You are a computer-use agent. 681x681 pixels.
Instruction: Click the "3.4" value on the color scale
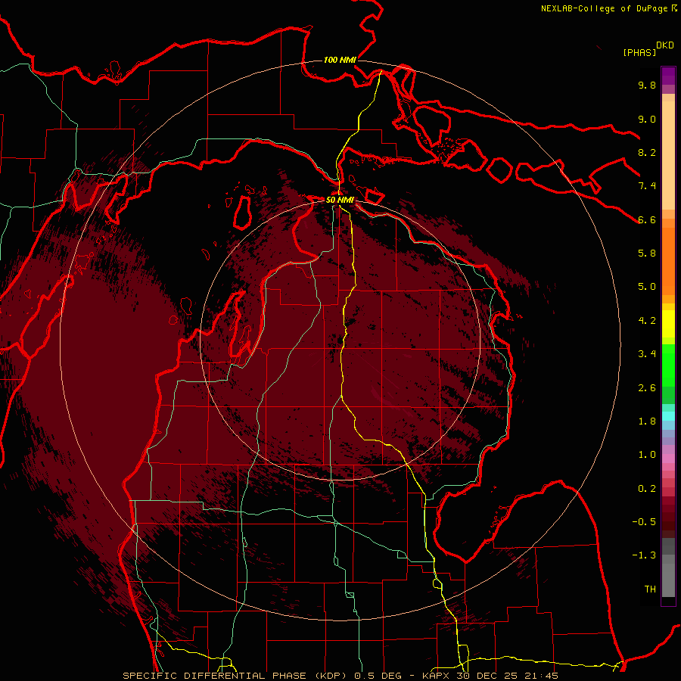pos(647,354)
